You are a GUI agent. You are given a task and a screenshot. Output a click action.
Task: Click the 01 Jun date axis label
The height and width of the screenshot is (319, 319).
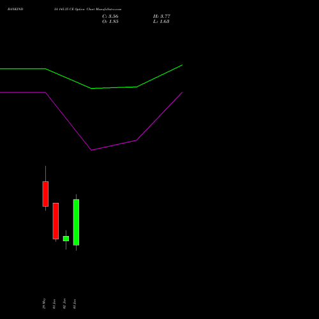[x=54, y=304]
